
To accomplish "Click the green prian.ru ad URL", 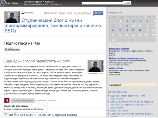I will click(112, 55).
